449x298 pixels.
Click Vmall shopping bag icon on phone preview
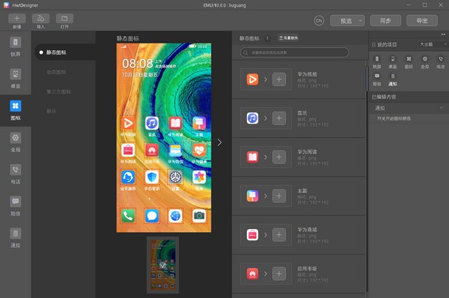coord(128,150)
